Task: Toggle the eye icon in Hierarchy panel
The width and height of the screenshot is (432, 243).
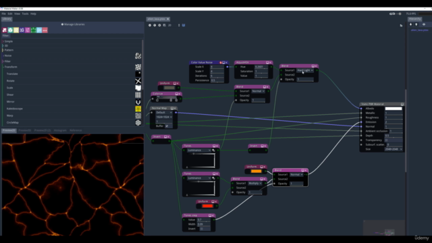Action: tap(424, 24)
